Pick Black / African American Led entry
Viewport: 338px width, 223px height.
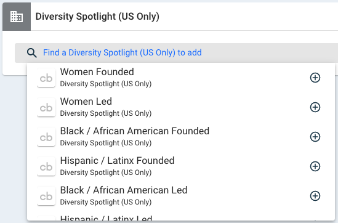181,196
